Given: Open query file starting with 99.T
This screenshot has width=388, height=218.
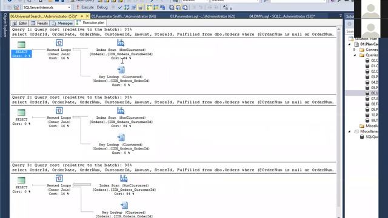Looking at the screenshot, I should coord(372,121).
